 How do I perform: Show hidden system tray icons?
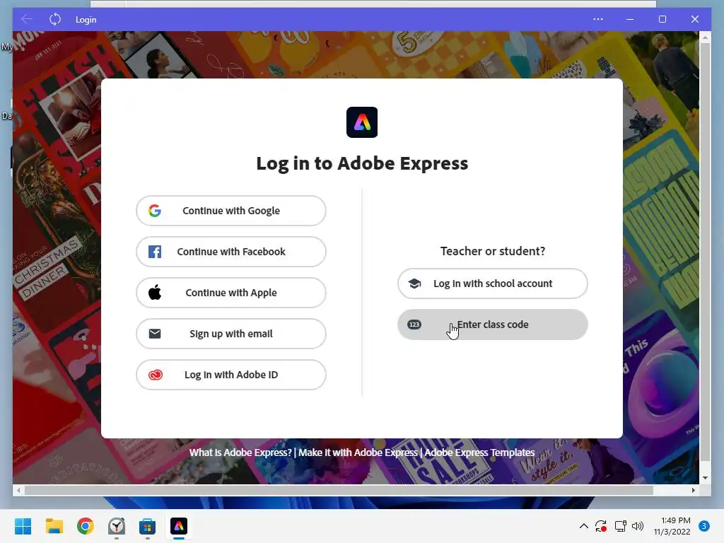583,526
